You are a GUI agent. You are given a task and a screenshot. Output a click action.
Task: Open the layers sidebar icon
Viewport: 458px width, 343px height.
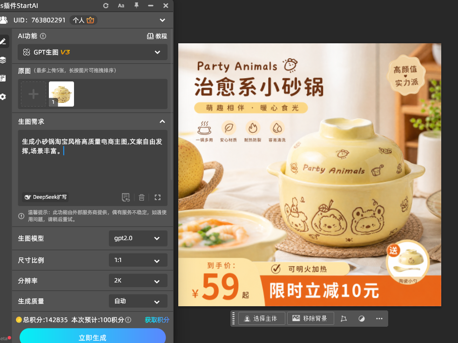3,60
